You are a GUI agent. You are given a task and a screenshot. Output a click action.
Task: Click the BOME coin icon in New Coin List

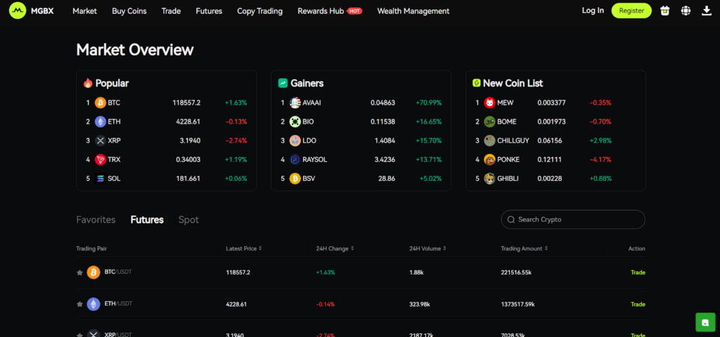click(489, 122)
